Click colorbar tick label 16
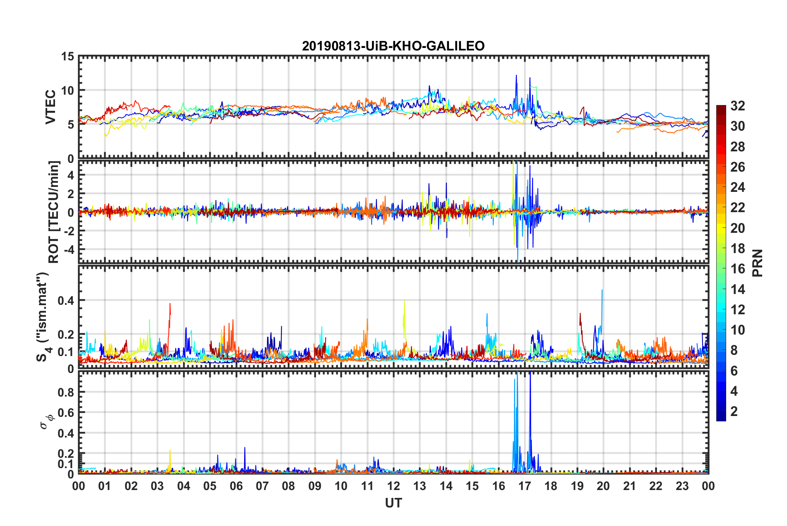Image resolution: width=787 pixels, height=526 pixels. tap(738, 269)
